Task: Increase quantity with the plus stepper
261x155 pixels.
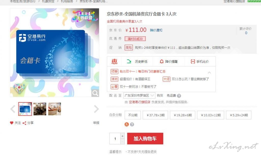Action: (122, 136)
